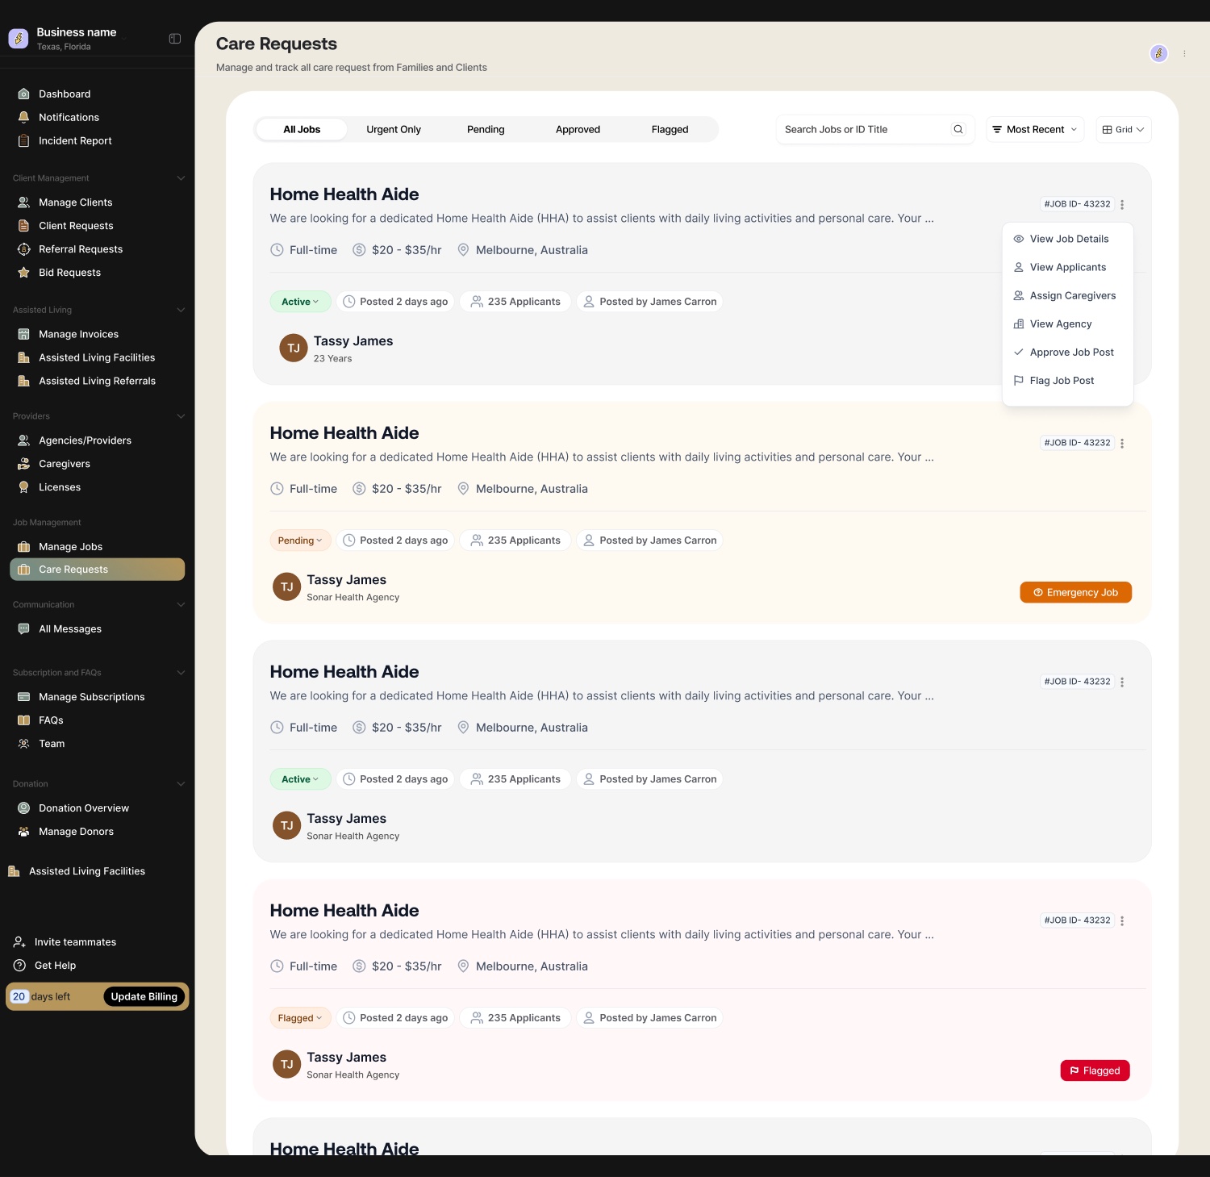Click the Manage Clients people icon
The width and height of the screenshot is (1210, 1177).
(x=24, y=202)
